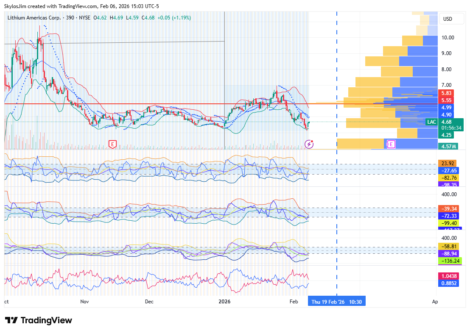This screenshot has height=333, width=470.
Task: Click the green 4.25 price label
Action: point(446,135)
